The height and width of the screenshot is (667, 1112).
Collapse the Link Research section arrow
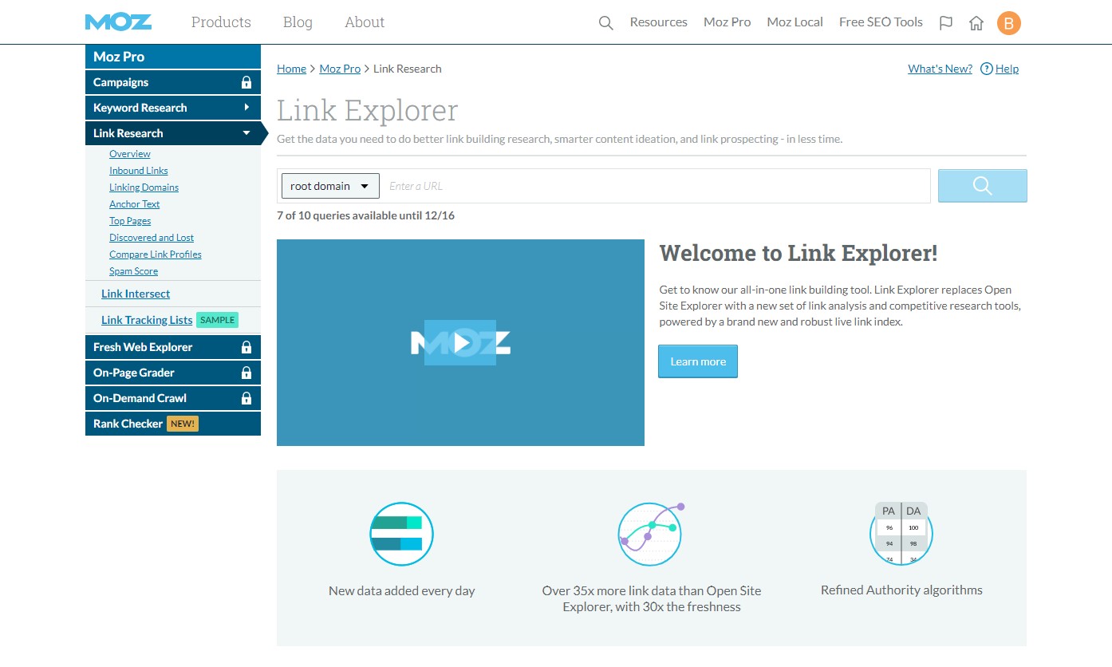click(x=246, y=133)
